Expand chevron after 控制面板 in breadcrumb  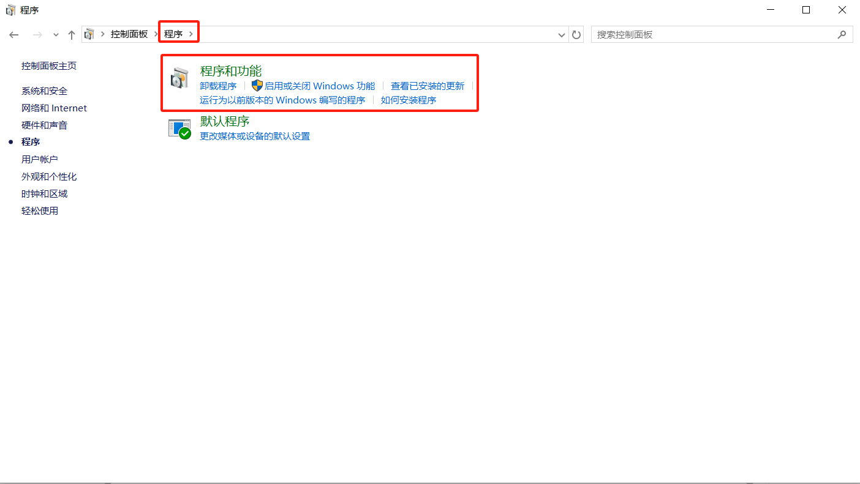pos(156,34)
